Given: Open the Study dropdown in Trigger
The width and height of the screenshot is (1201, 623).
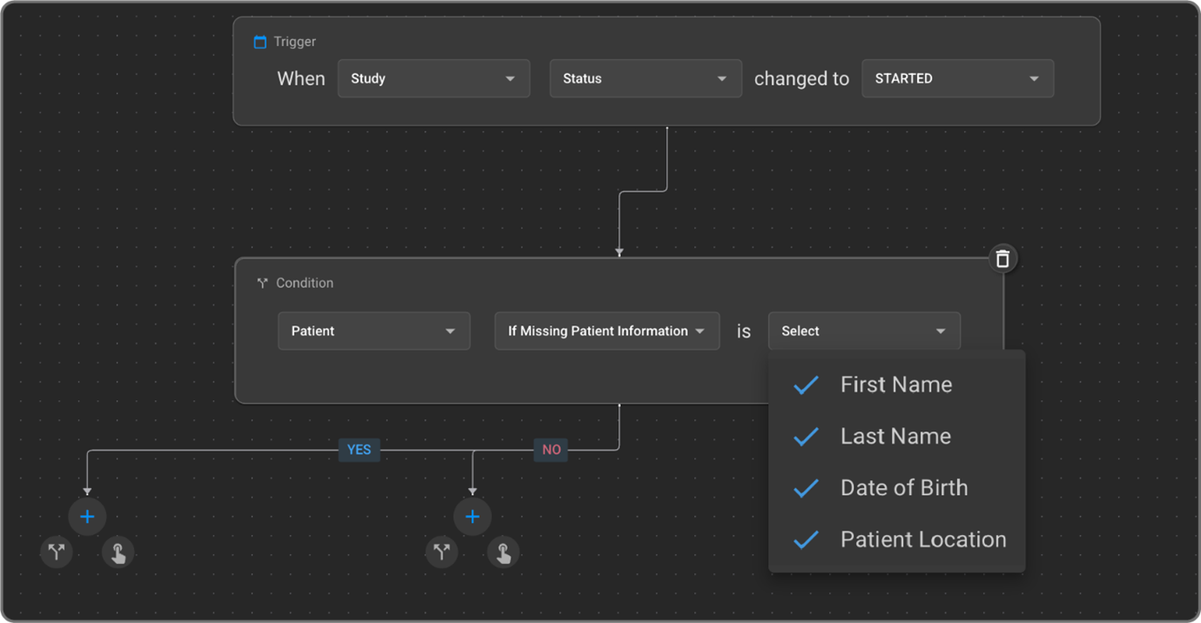Looking at the screenshot, I should pos(433,78).
